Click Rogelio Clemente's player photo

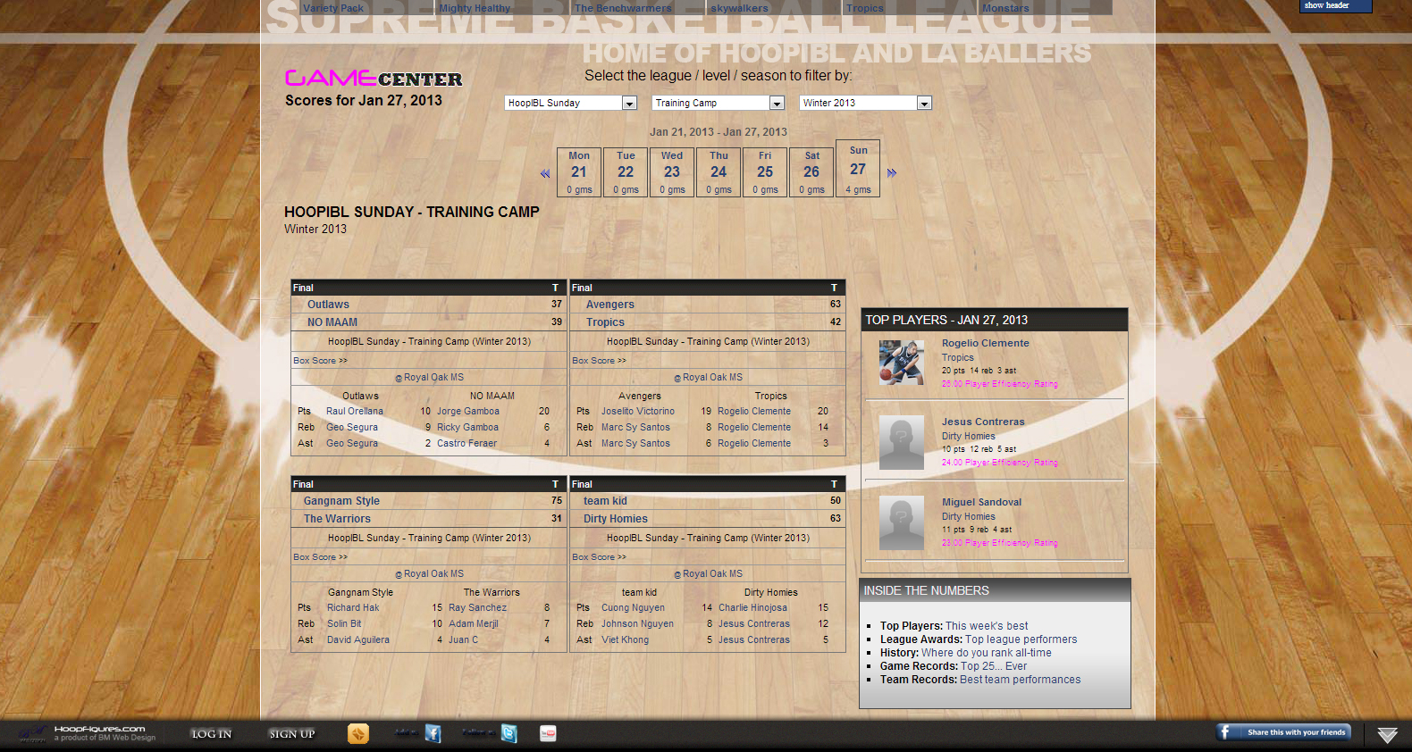901,363
